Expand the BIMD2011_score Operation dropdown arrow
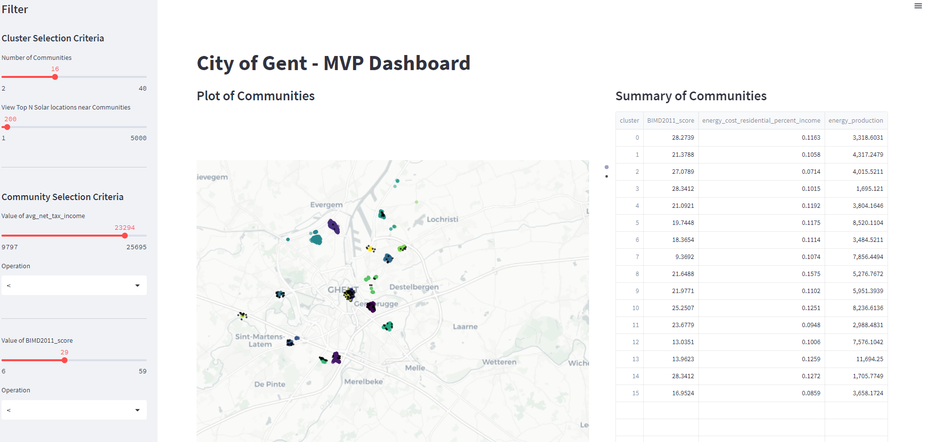Viewport: 928px width, 442px height. pos(138,410)
